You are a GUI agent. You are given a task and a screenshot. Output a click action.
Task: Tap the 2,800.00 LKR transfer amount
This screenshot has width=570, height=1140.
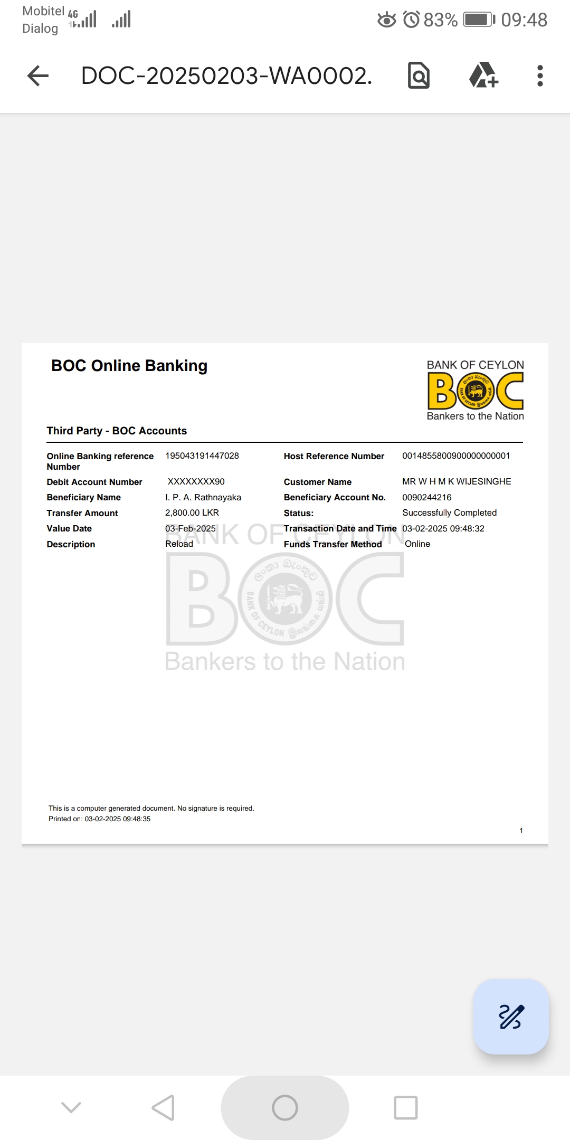(x=192, y=512)
